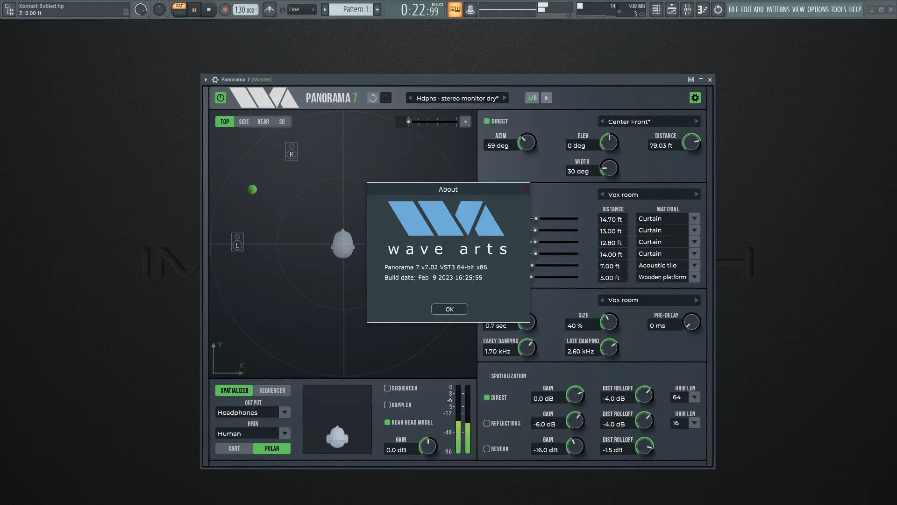897x505 pixels.
Task: Expand the Acoustic tile material dropdown
Action: point(694,266)
